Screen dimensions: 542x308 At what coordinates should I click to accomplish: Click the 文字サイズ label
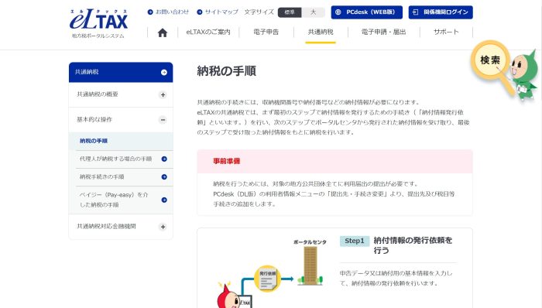(259, 12)
